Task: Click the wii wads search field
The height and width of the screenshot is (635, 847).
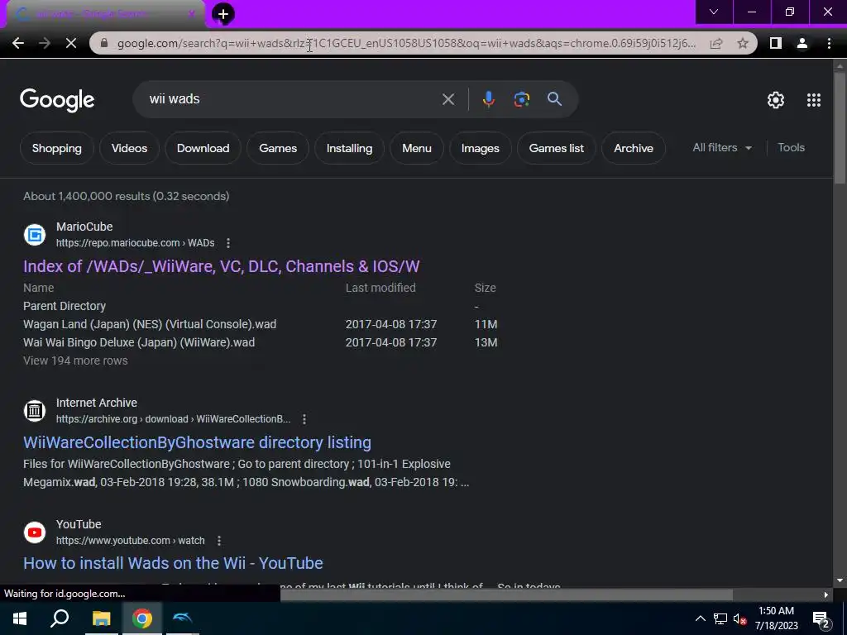Action: coord(292,99)
